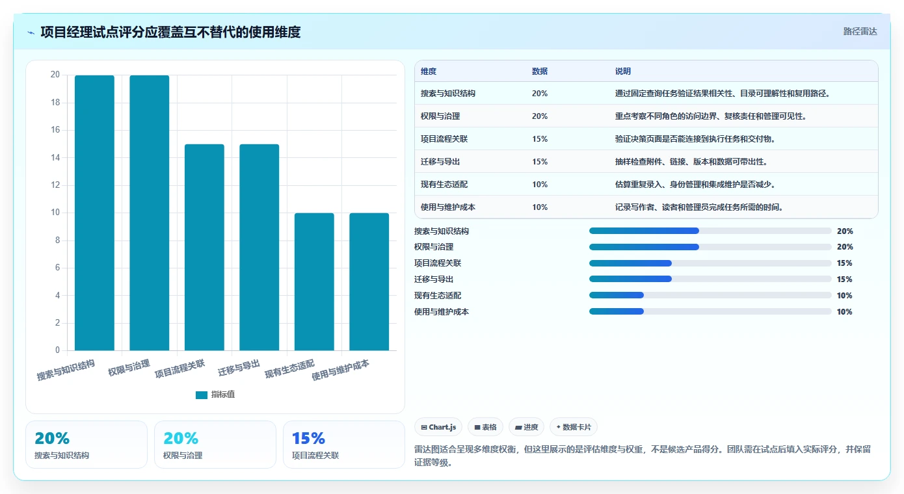The image size is (904, 494).
Task: Click the 指标值 legend label
Action: pyautogui.click(x=223, y=395)
